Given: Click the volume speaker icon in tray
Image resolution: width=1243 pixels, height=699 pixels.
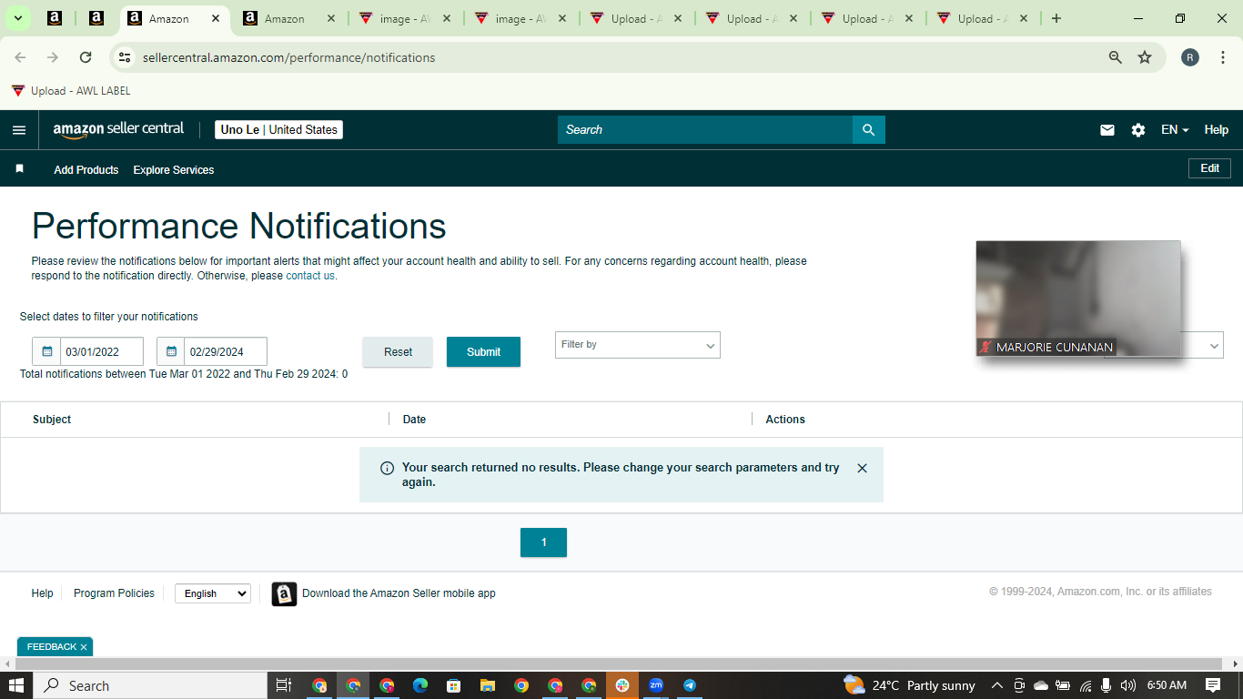Looking at the screenshot, I should (1128, 685).
